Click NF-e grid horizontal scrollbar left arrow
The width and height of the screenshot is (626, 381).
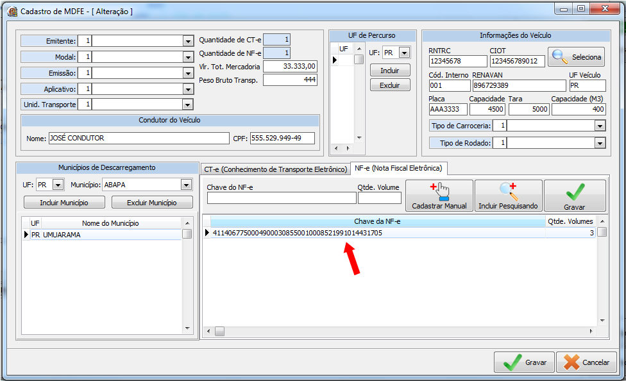pos(208,331)
